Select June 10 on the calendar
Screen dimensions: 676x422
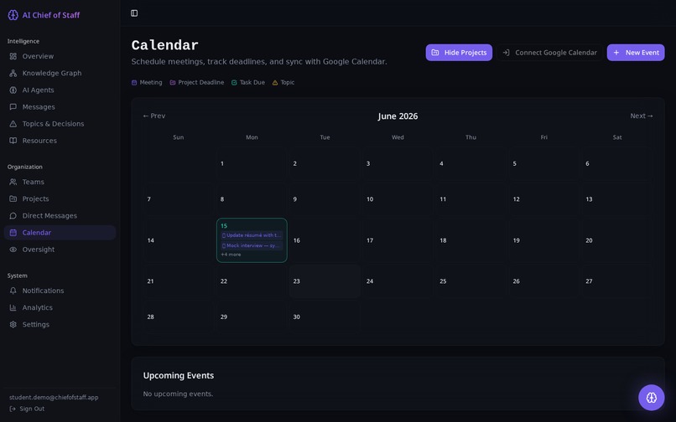[398, 199]
